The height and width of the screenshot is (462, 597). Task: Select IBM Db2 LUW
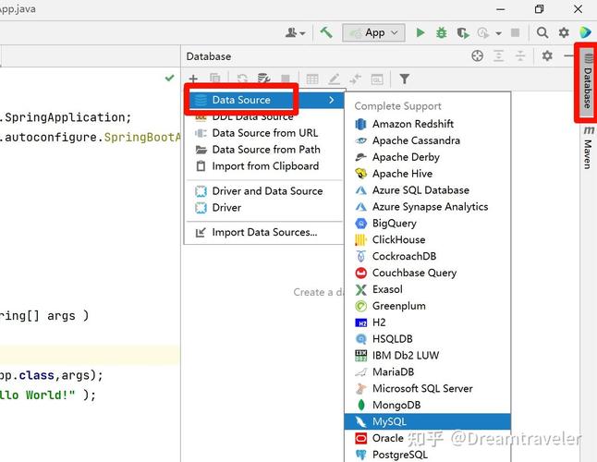427,356
